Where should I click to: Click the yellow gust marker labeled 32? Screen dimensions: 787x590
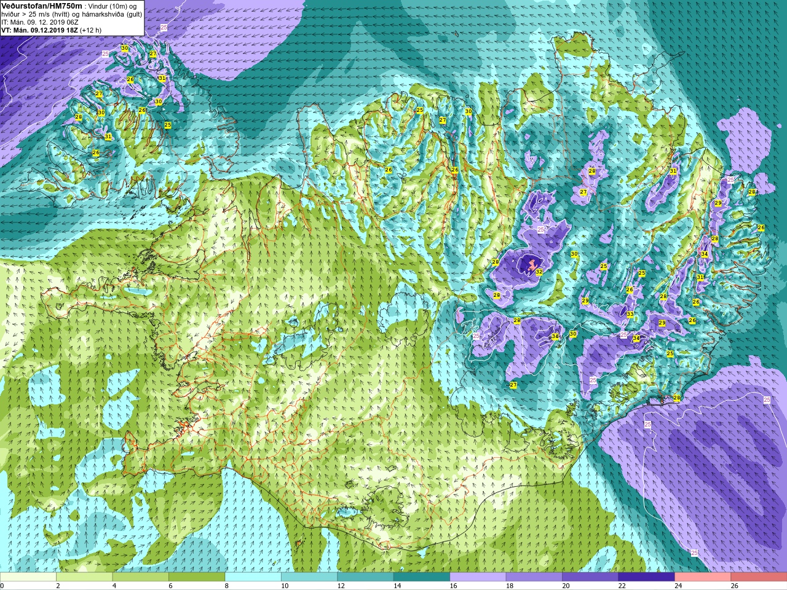[x=539, y=272]
